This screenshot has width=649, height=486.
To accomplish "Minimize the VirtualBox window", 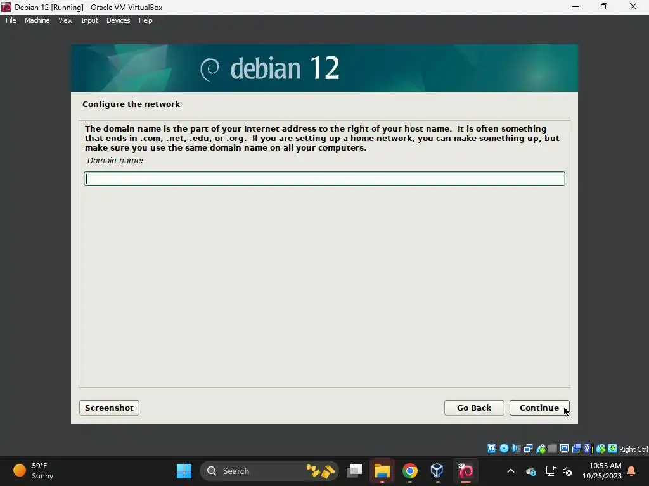I will click(x=575, y=7).
